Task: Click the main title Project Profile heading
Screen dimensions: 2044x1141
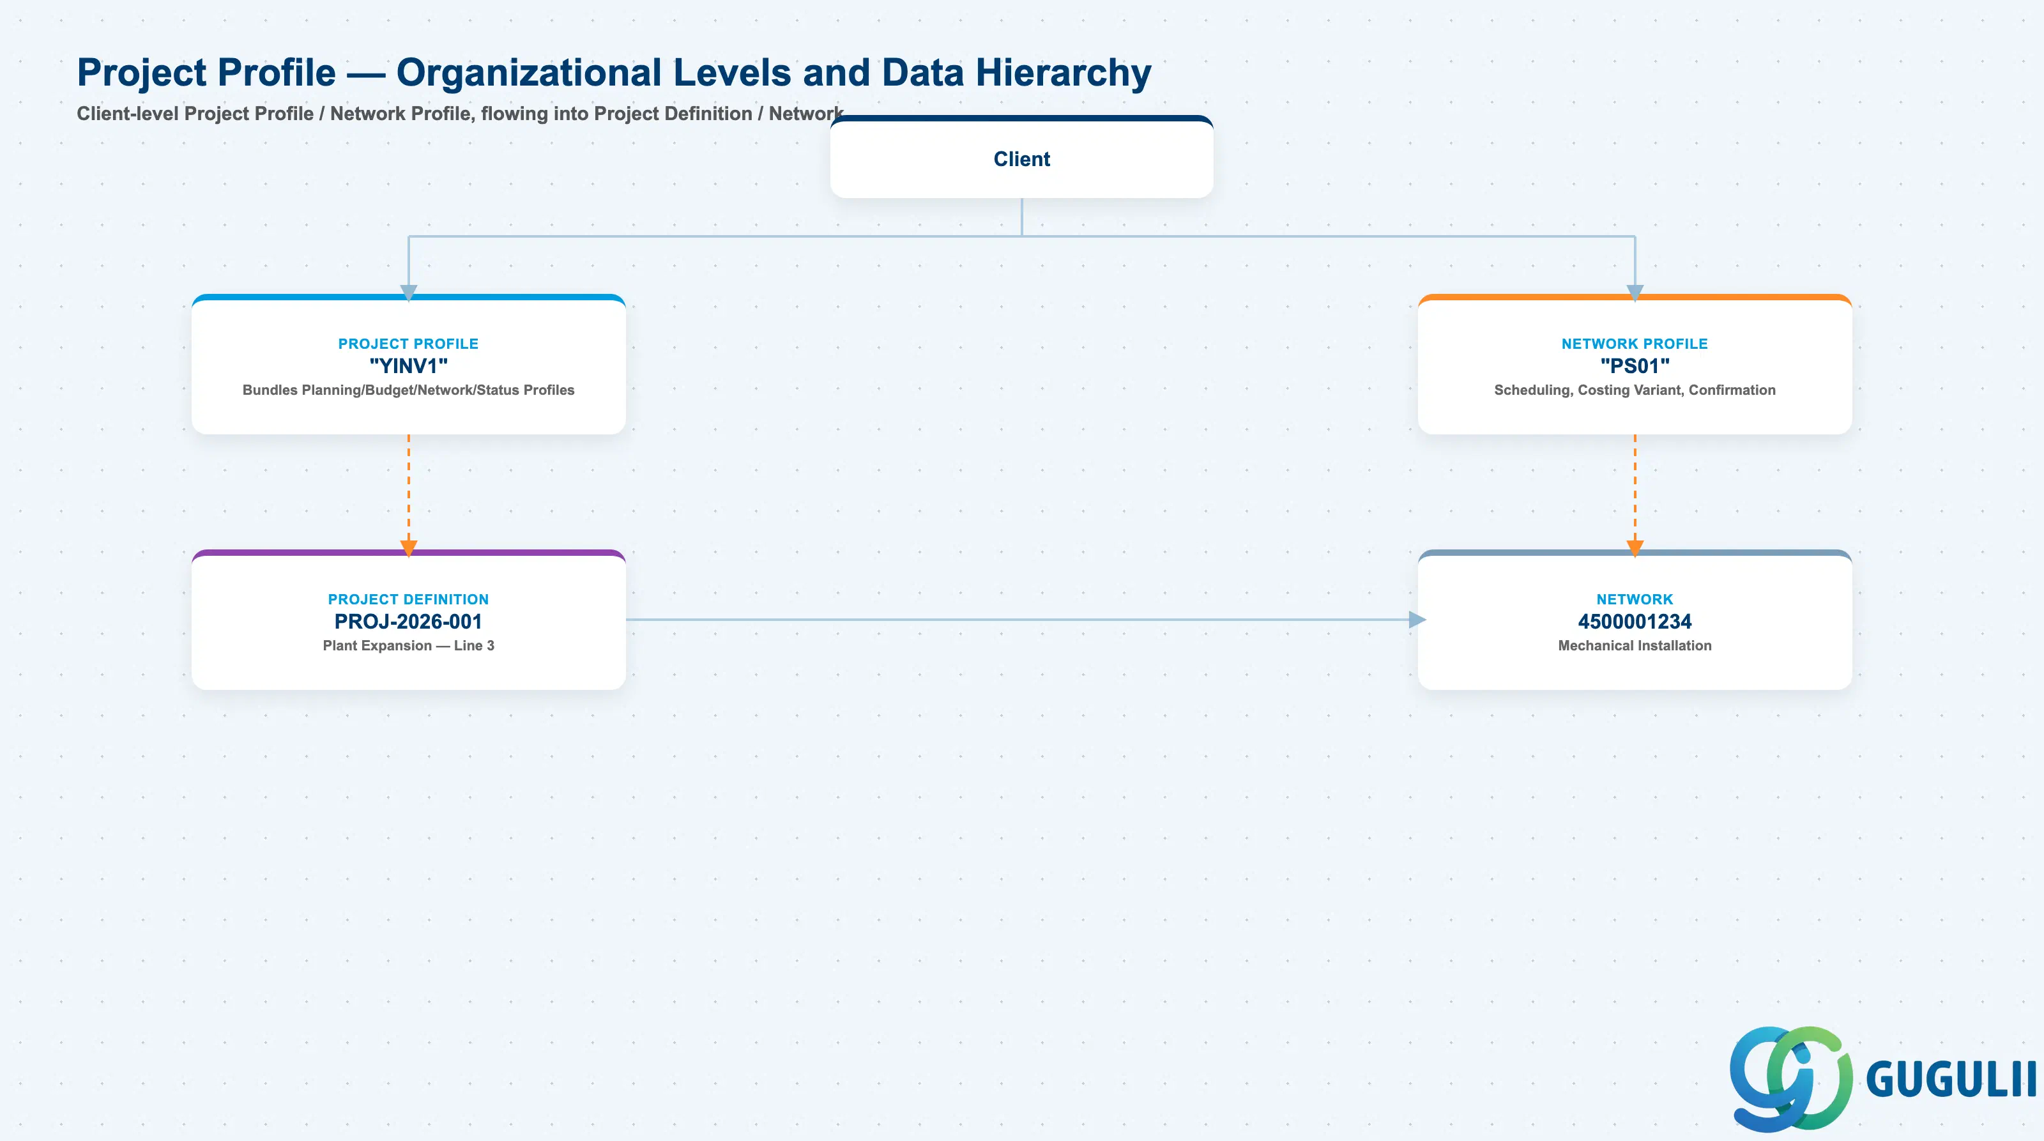Action: pyautogui.click(x=613, y=72)
